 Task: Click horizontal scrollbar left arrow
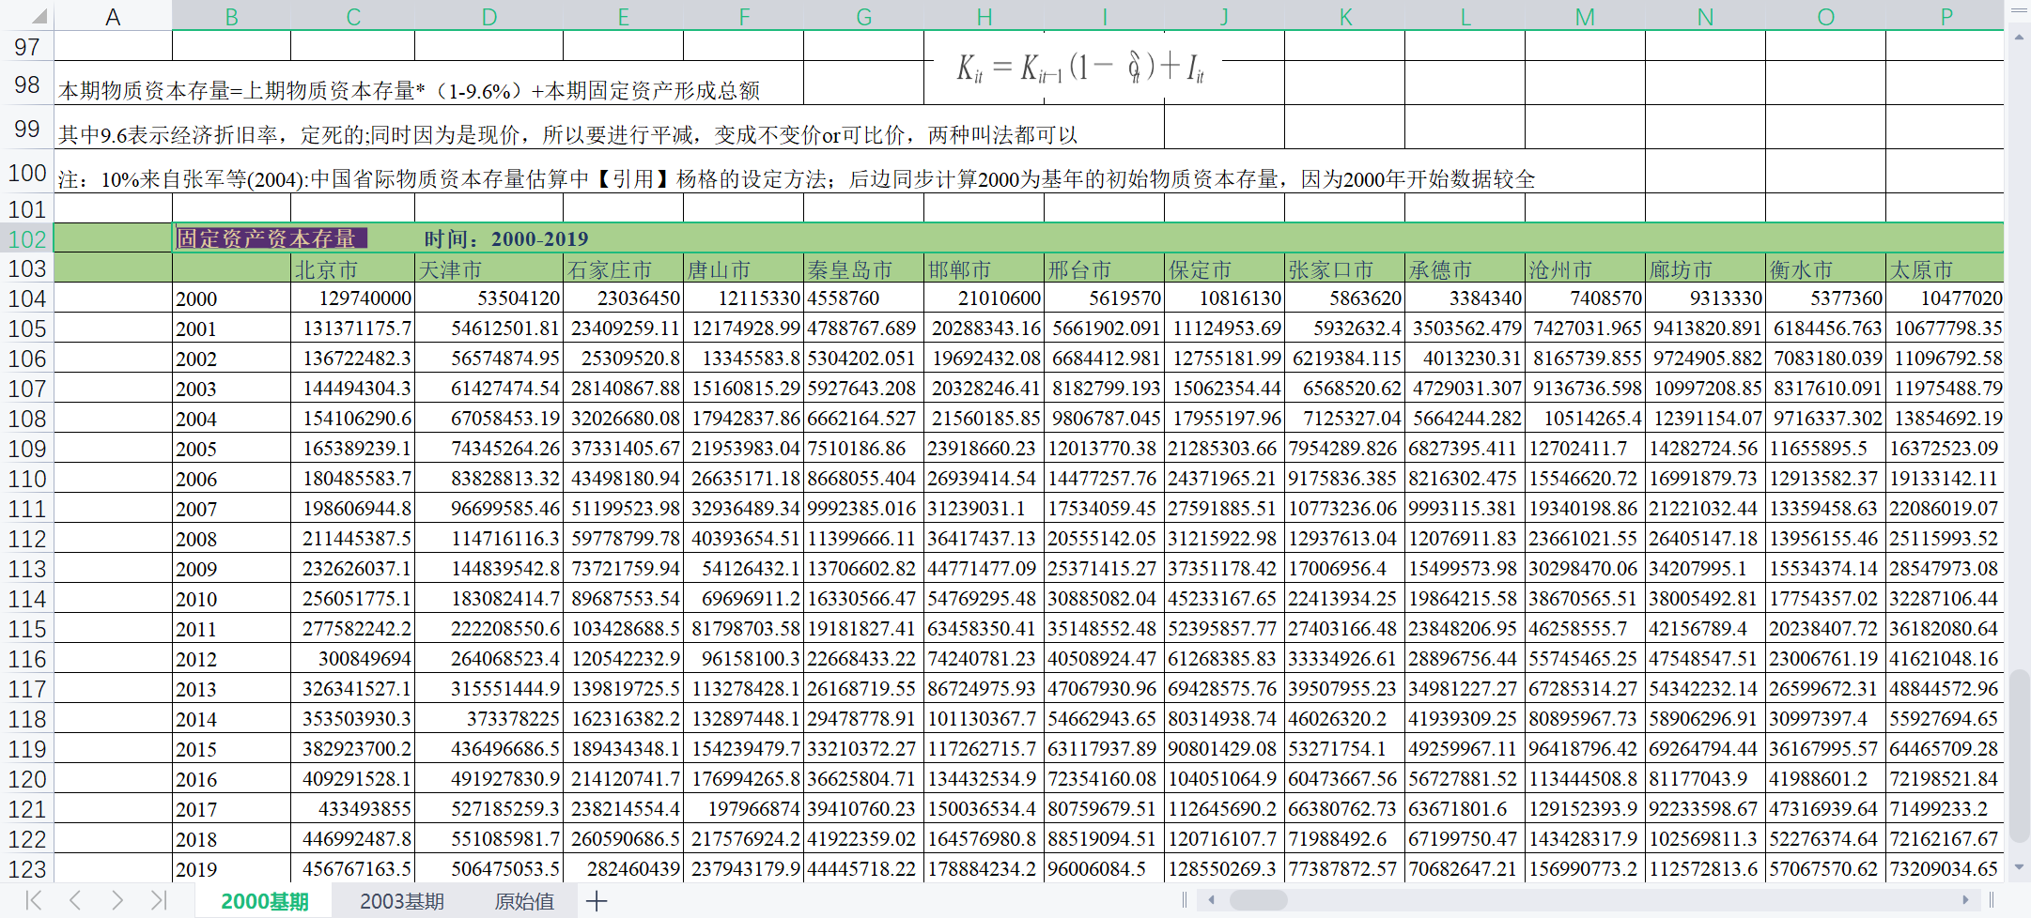(x=1212, y=900)
